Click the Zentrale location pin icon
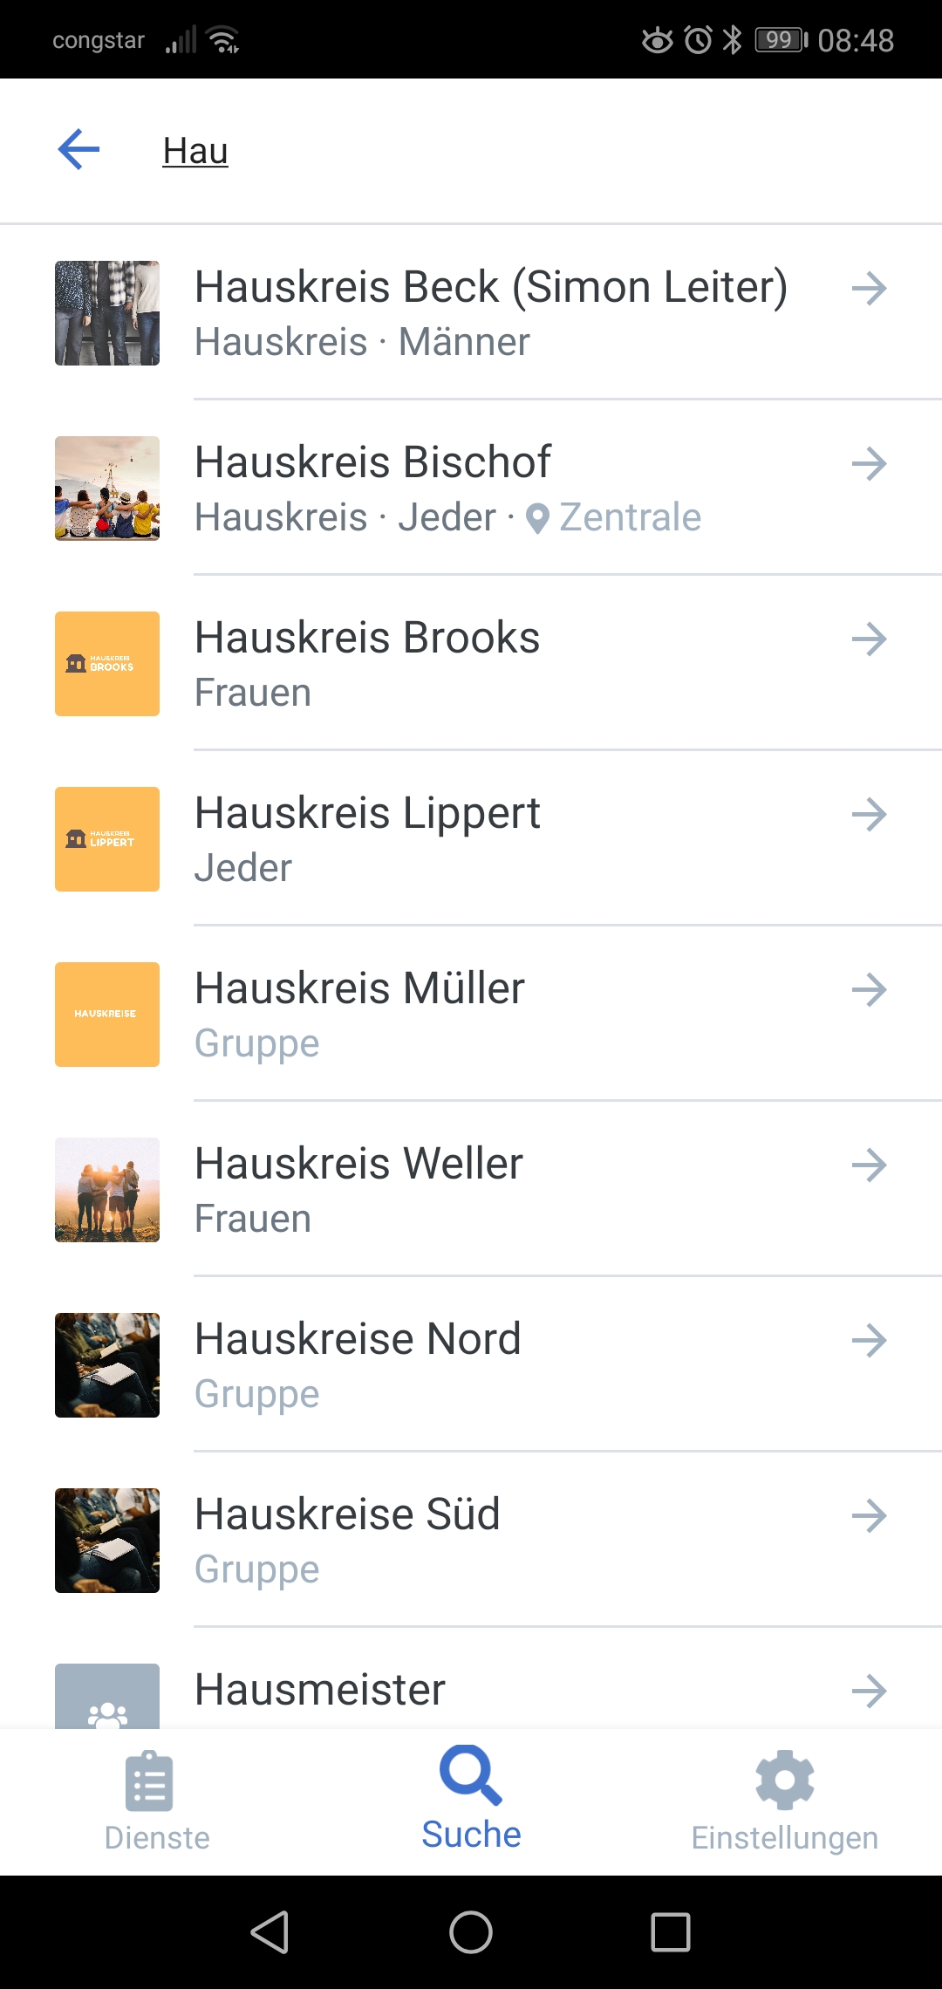Screen dimensions: 942x1989 [x=538, y=519]
